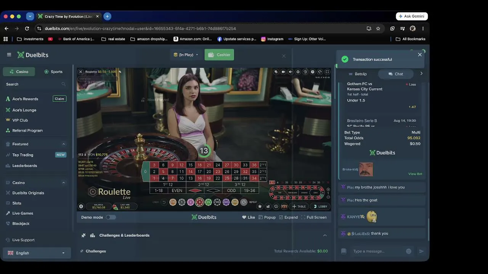The height and width of the screenshot is (274, 488).
Task: Select the 1 value betting chip
Action: click(x=182, y=202)
